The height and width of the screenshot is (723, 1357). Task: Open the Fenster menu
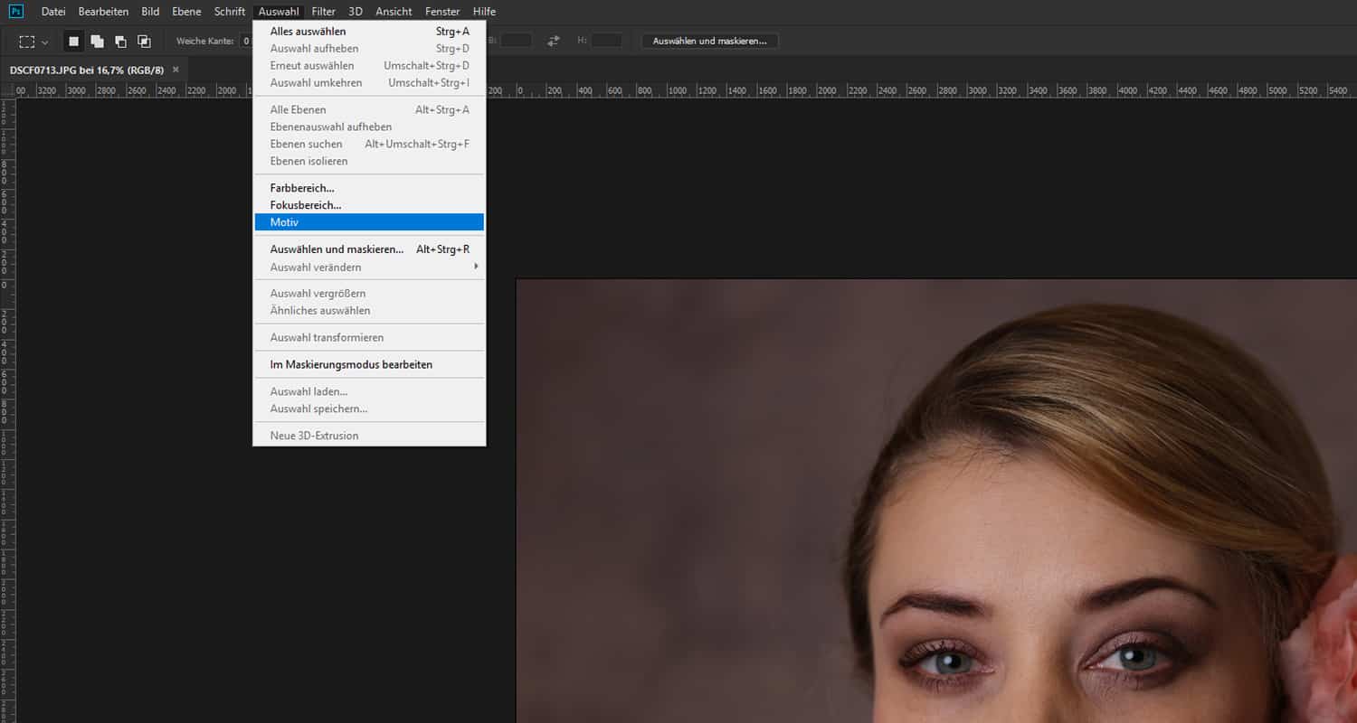[x=442, y=12]
